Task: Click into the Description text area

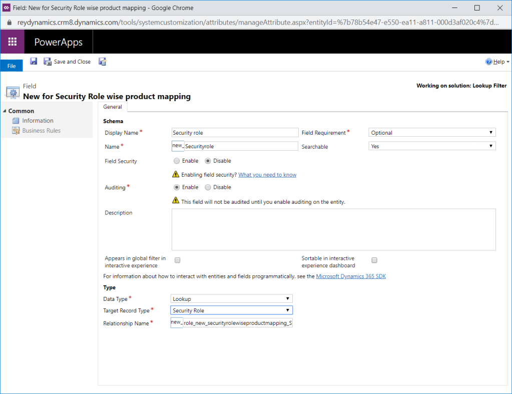Action: (333, 229)
